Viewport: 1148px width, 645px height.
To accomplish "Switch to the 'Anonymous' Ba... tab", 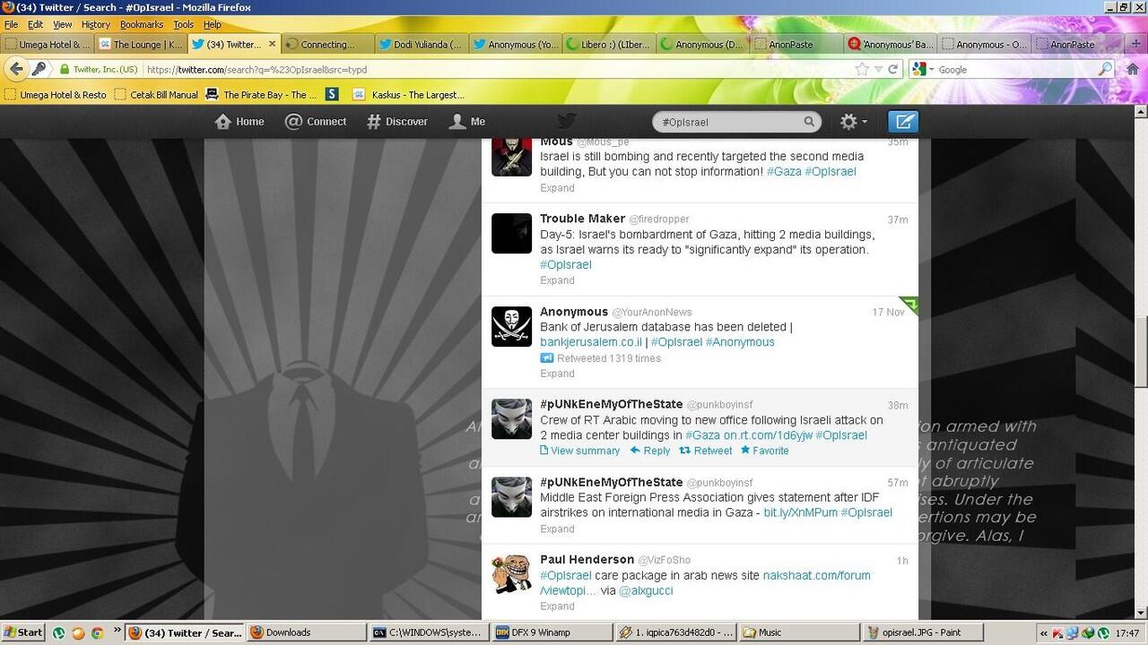I will tap(890, 44).
